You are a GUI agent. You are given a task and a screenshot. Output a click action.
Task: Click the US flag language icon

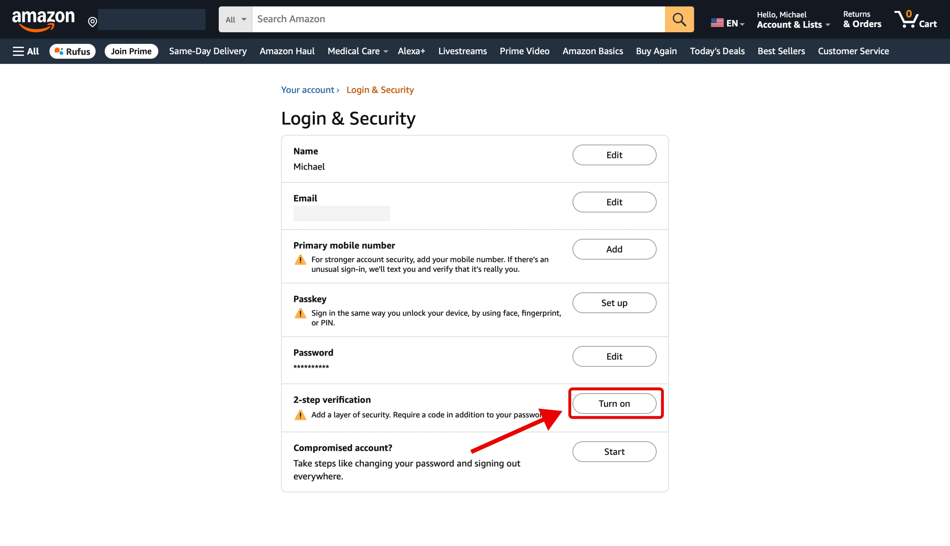[717, 23]
